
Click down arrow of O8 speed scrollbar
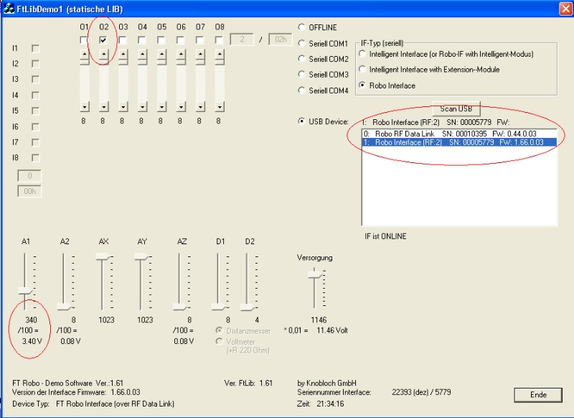220,107
